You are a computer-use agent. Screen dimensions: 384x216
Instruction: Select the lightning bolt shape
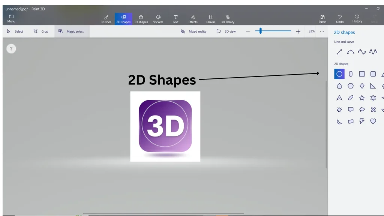click(361, 121)
